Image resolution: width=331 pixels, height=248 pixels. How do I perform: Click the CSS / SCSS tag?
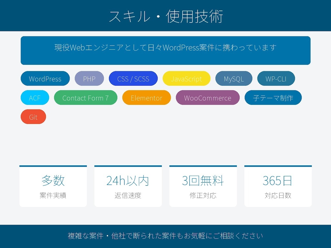[x=133, y=79]
